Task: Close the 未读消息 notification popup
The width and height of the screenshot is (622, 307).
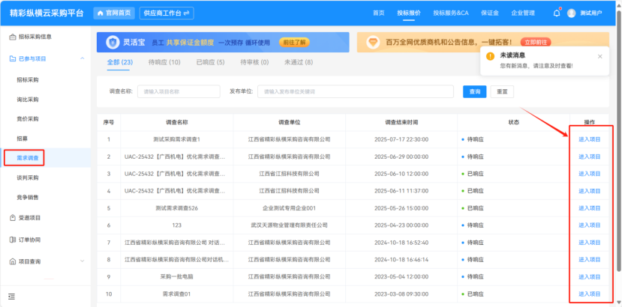Action: (599, 56)
